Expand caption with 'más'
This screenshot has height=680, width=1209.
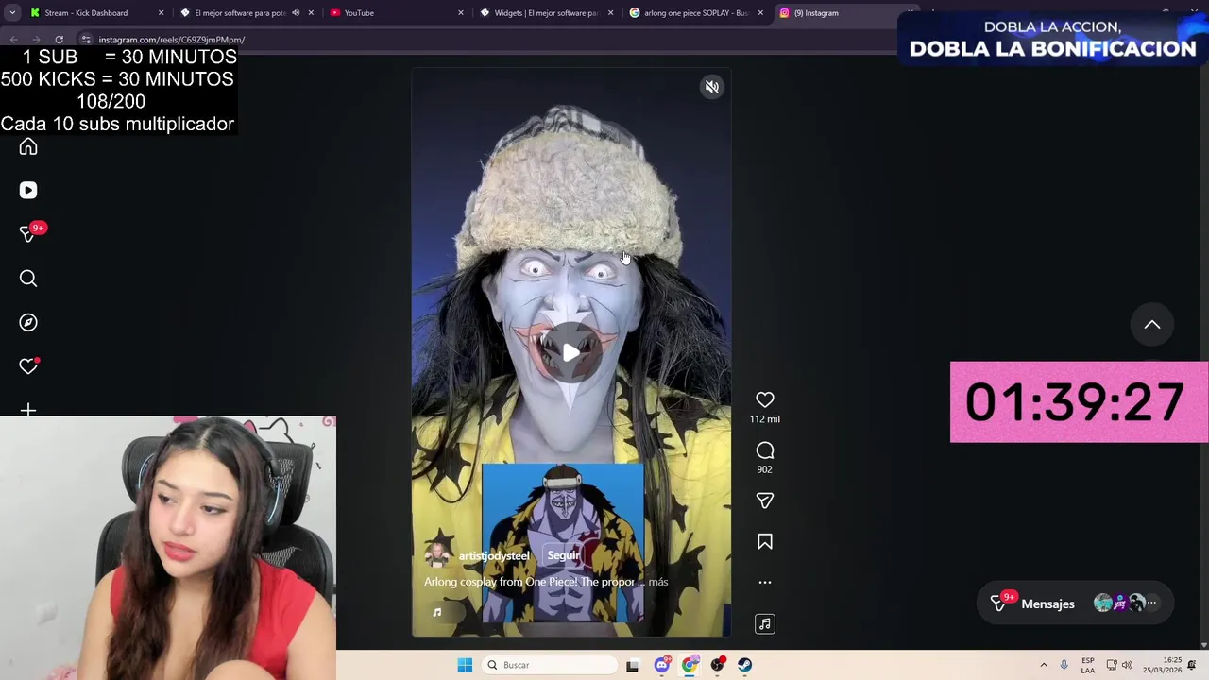(658, 582)
